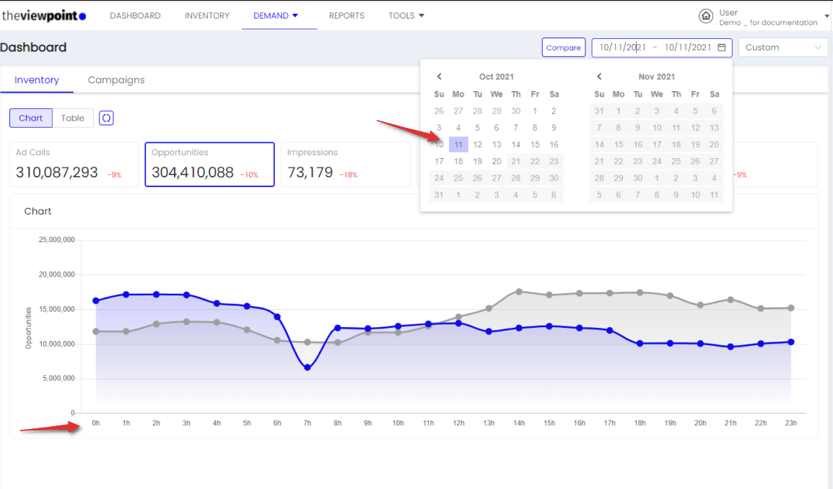Click the theviewpoint logo

pyautogui.click(x=43, y=16)
